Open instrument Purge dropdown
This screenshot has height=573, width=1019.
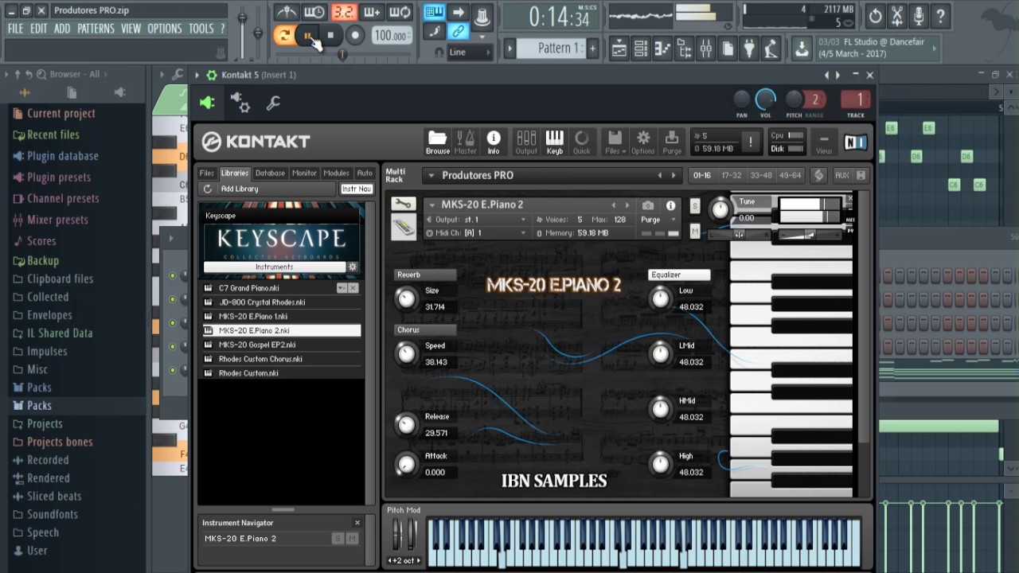click(658, 220)
